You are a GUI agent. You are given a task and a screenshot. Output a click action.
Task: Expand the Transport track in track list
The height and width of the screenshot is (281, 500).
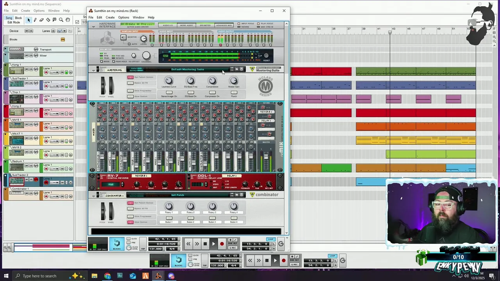click(5, 49)
